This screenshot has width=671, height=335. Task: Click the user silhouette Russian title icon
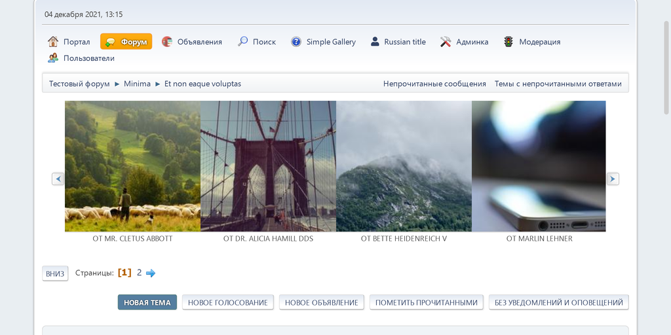click(375, 42)
